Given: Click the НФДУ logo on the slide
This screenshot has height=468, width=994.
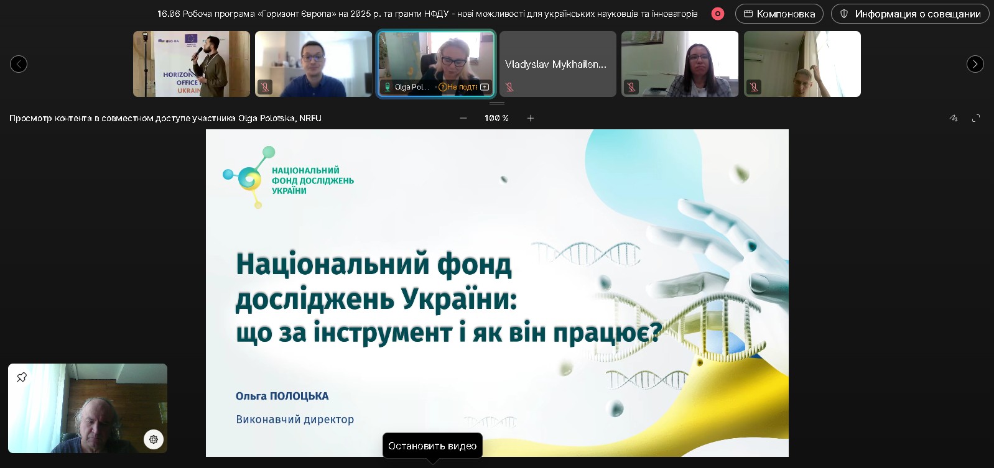Looking at the screenshot, I should [x=289, y=177].
